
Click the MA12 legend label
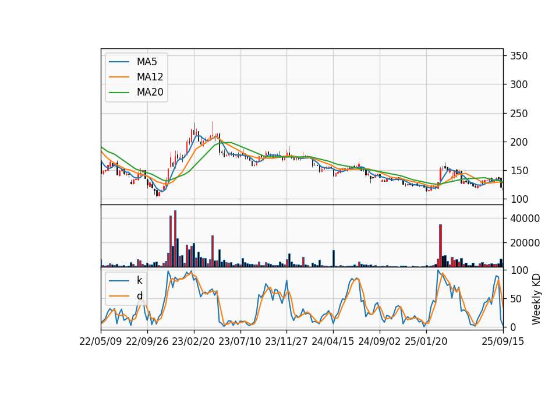(150, 77)
